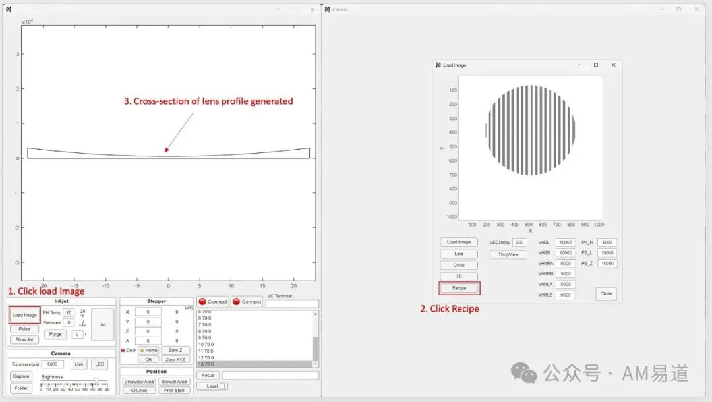Click the Zero XYZ button
Viewport: 712px width, 402px height.
(175, 360)
